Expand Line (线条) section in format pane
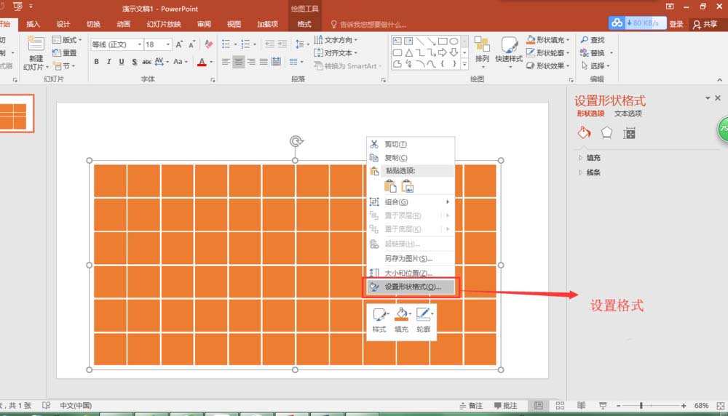728x416 pixels. click(590, 172)
